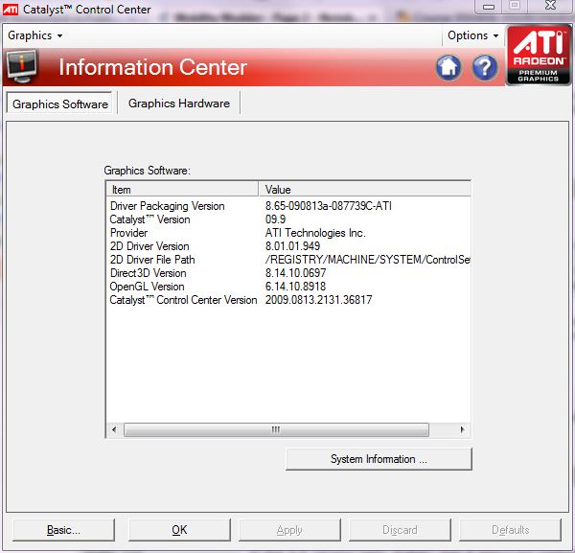575x553 pixels.
Task: Open Help via the question mark icon
Action: (x=485, y=67)
